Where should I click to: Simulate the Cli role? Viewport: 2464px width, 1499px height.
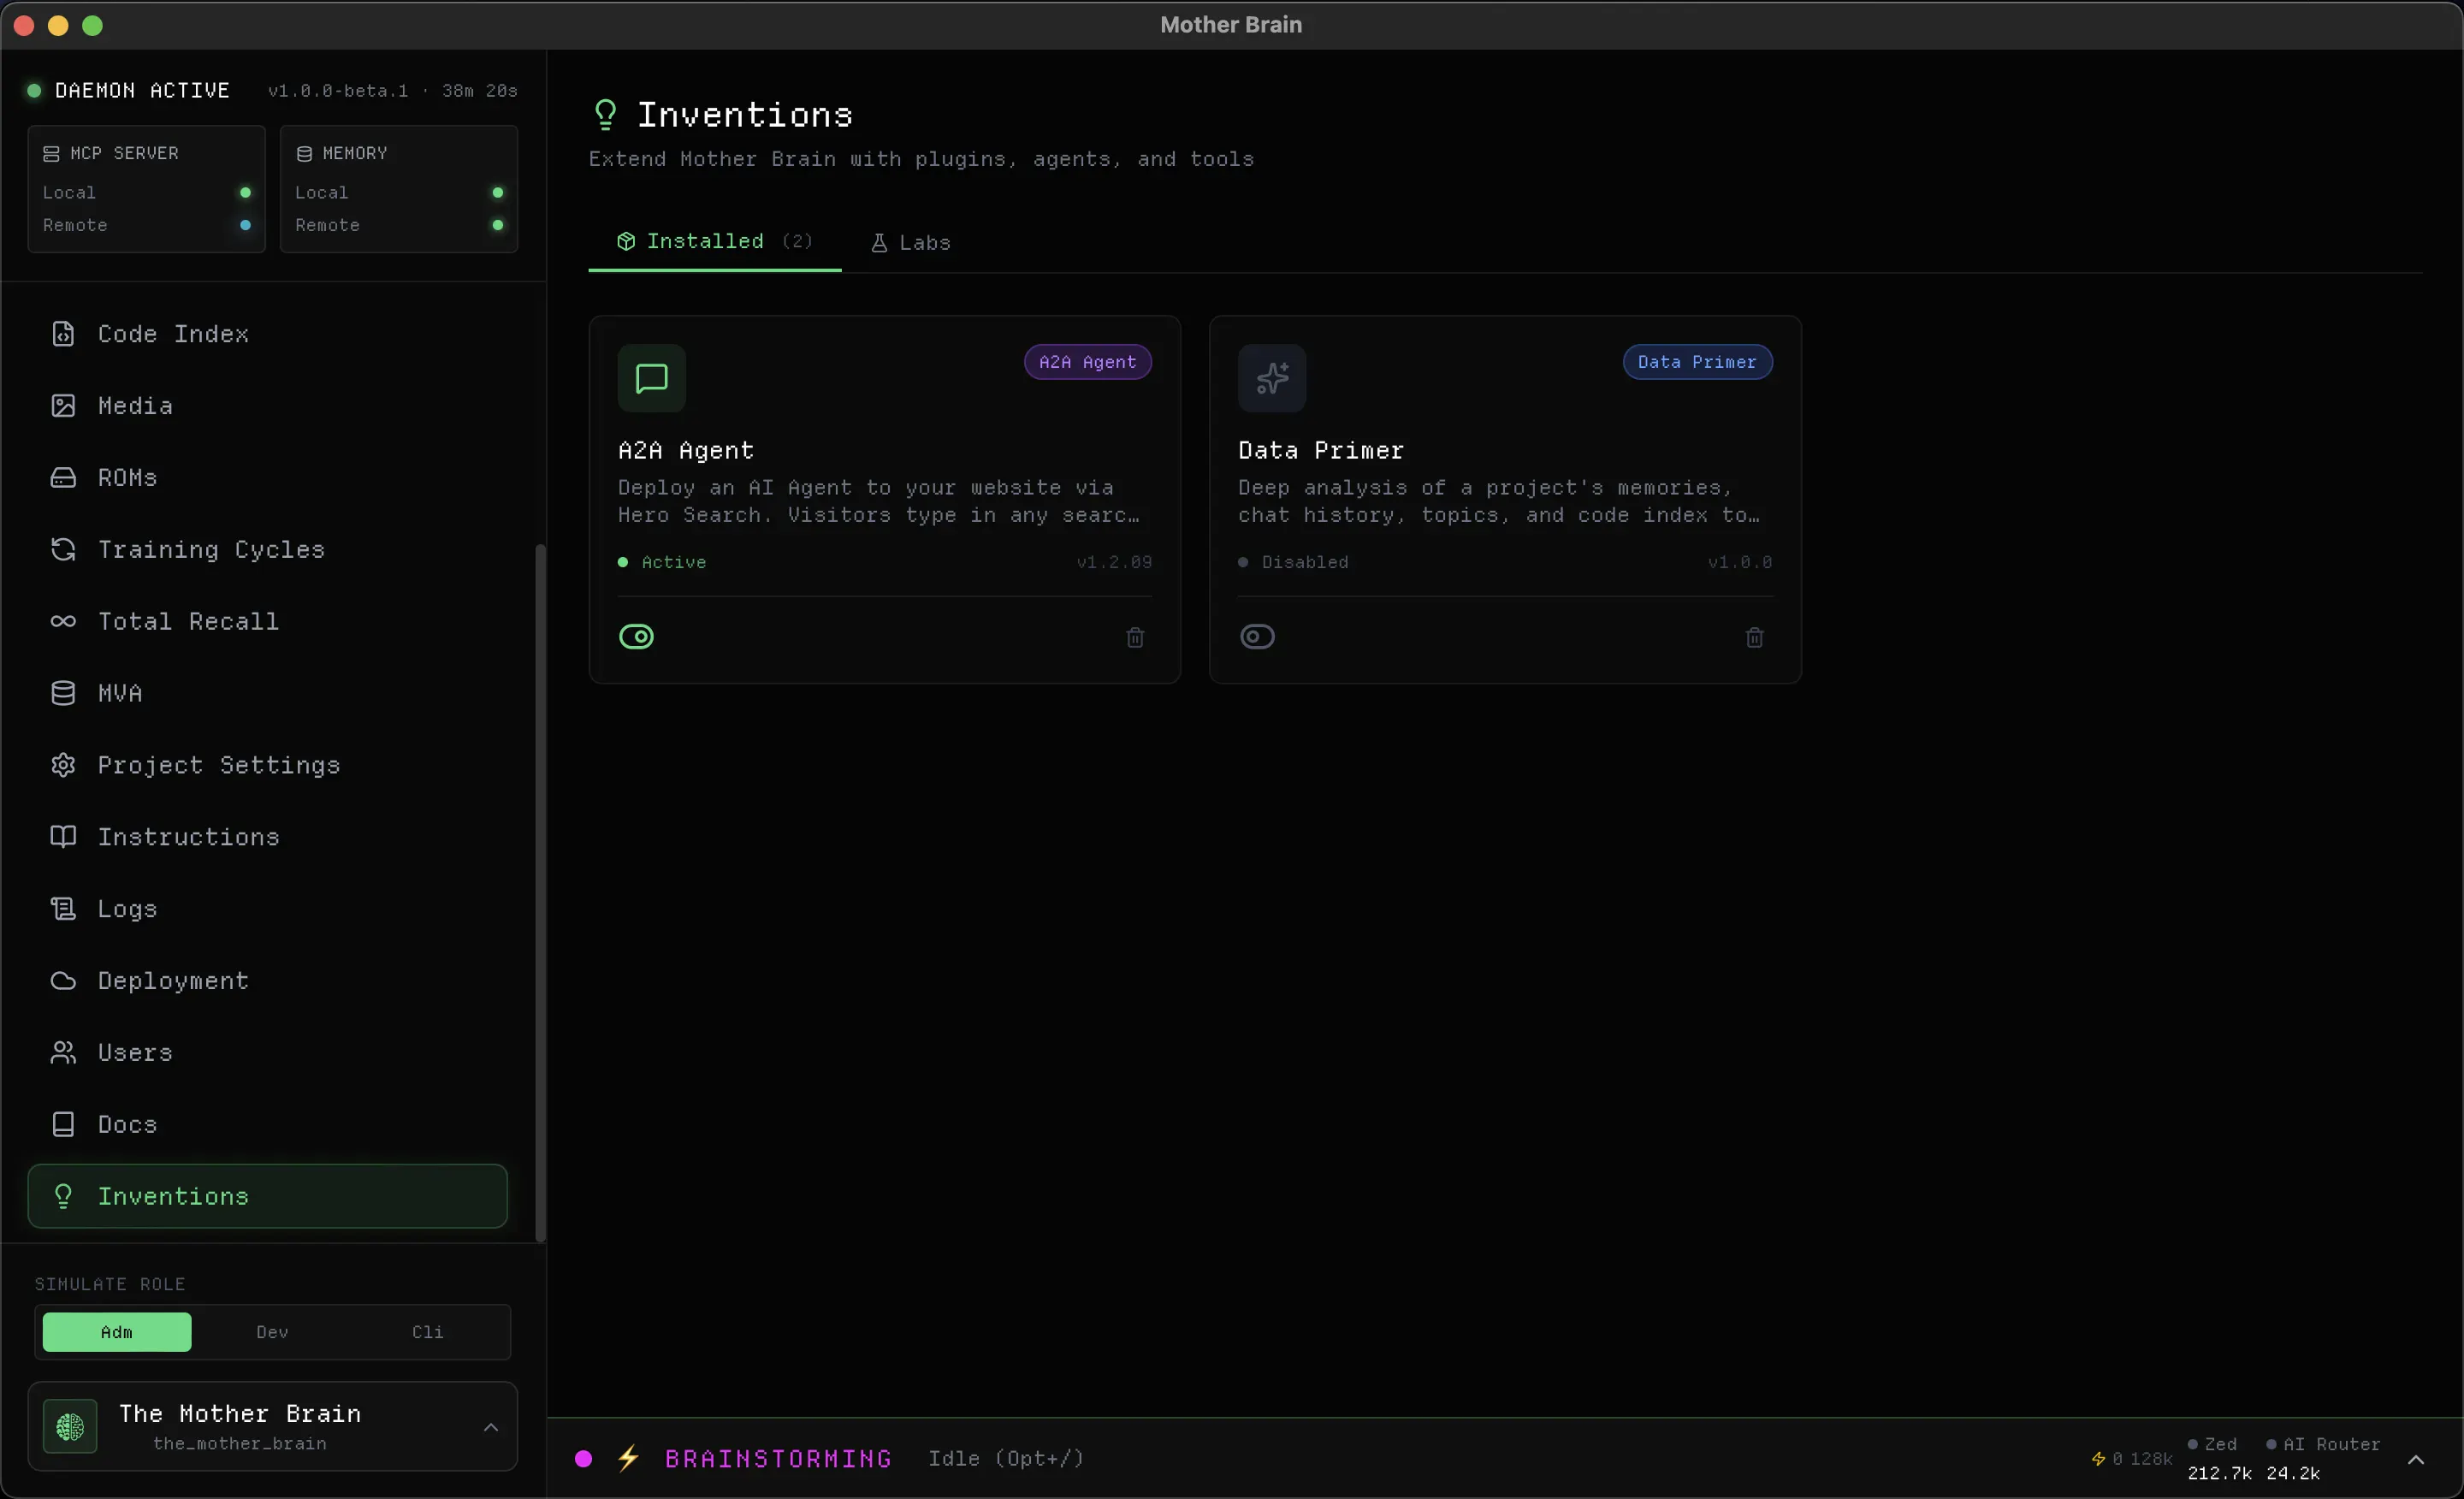[428, 1333]
